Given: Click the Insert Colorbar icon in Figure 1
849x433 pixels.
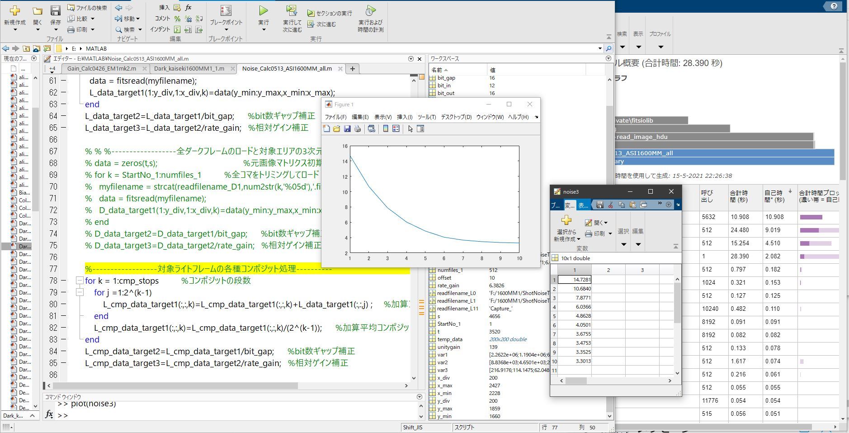Looking at the screenshot, I should tap(386, 129).
